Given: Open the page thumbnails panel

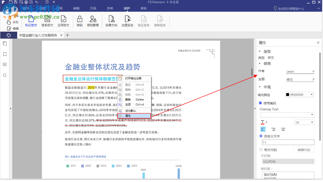Looking at the screenshot, I should point(4,43).
